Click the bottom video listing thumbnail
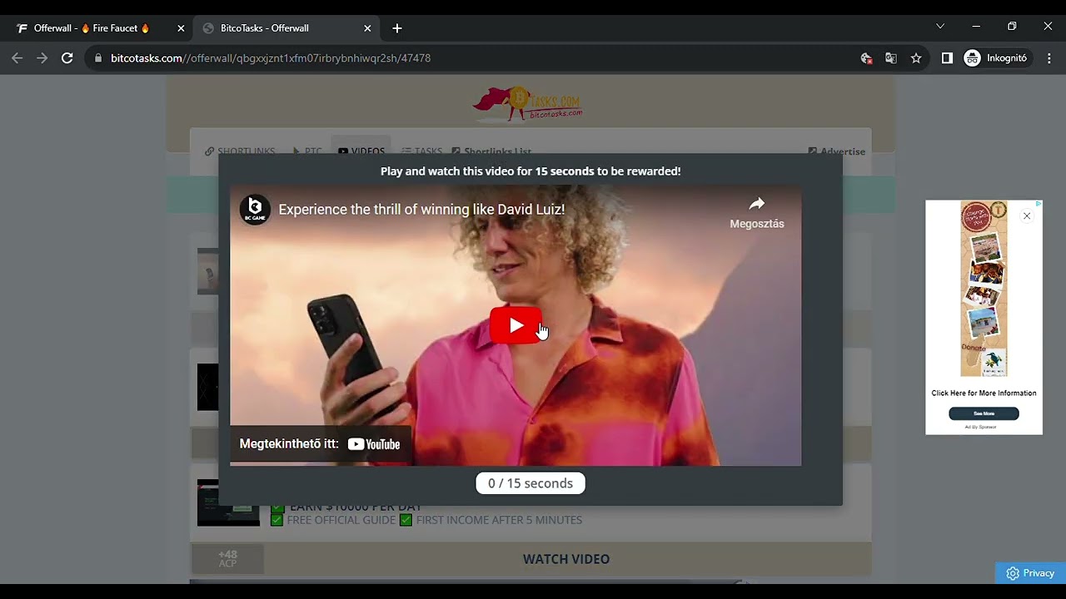 [228, 502]
